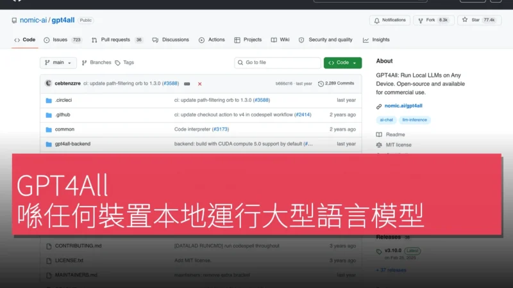
Task: Open Security and quality tab
Action: [326, 40]
